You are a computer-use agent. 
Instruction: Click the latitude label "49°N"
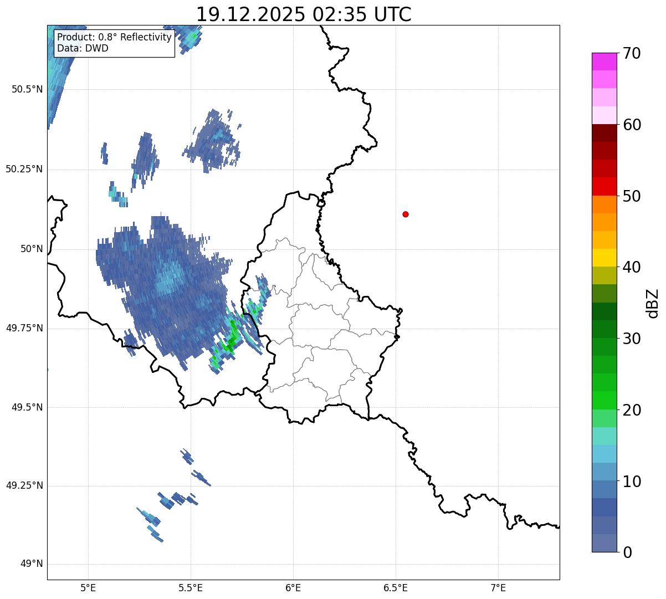32,564
